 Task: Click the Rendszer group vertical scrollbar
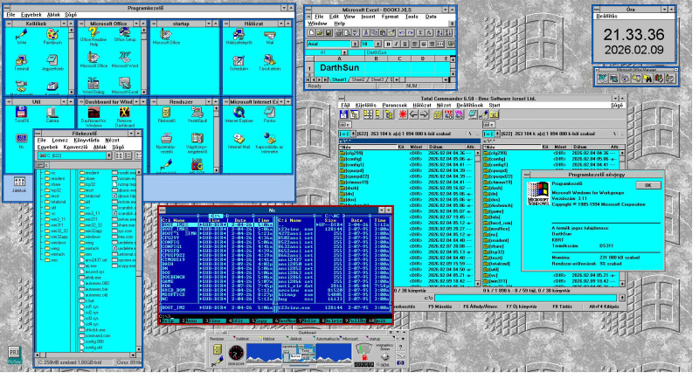(216, 139)
